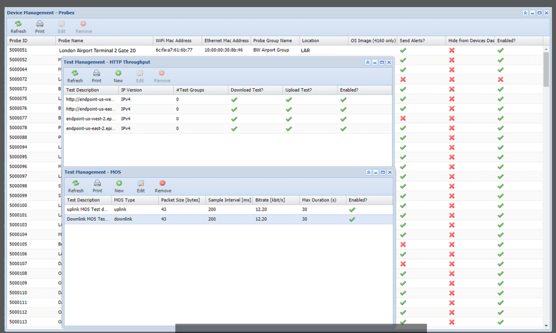
Task: Toggle Send Alerts for probe 5000051
Action: coord(403,51)
